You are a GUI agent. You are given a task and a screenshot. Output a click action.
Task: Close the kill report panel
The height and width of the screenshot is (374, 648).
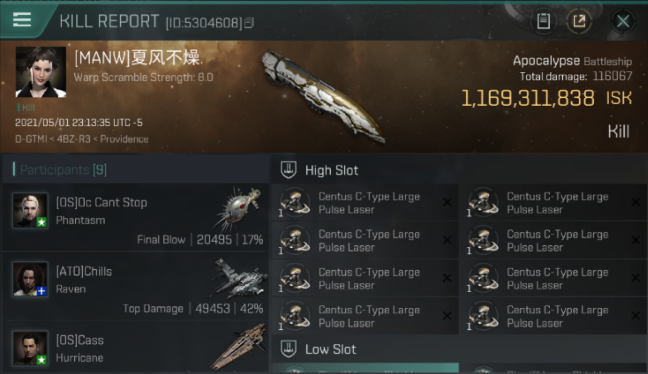click(623, 21)
